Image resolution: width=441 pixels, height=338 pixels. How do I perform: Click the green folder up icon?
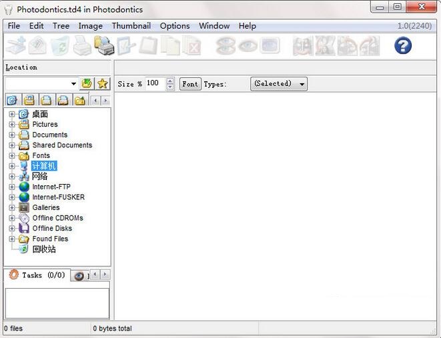coord(87,84)
